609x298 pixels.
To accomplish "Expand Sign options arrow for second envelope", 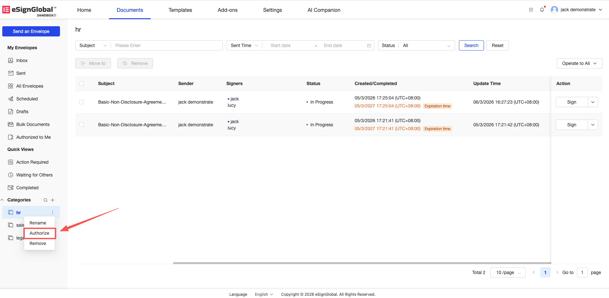I will coord(593,125).
